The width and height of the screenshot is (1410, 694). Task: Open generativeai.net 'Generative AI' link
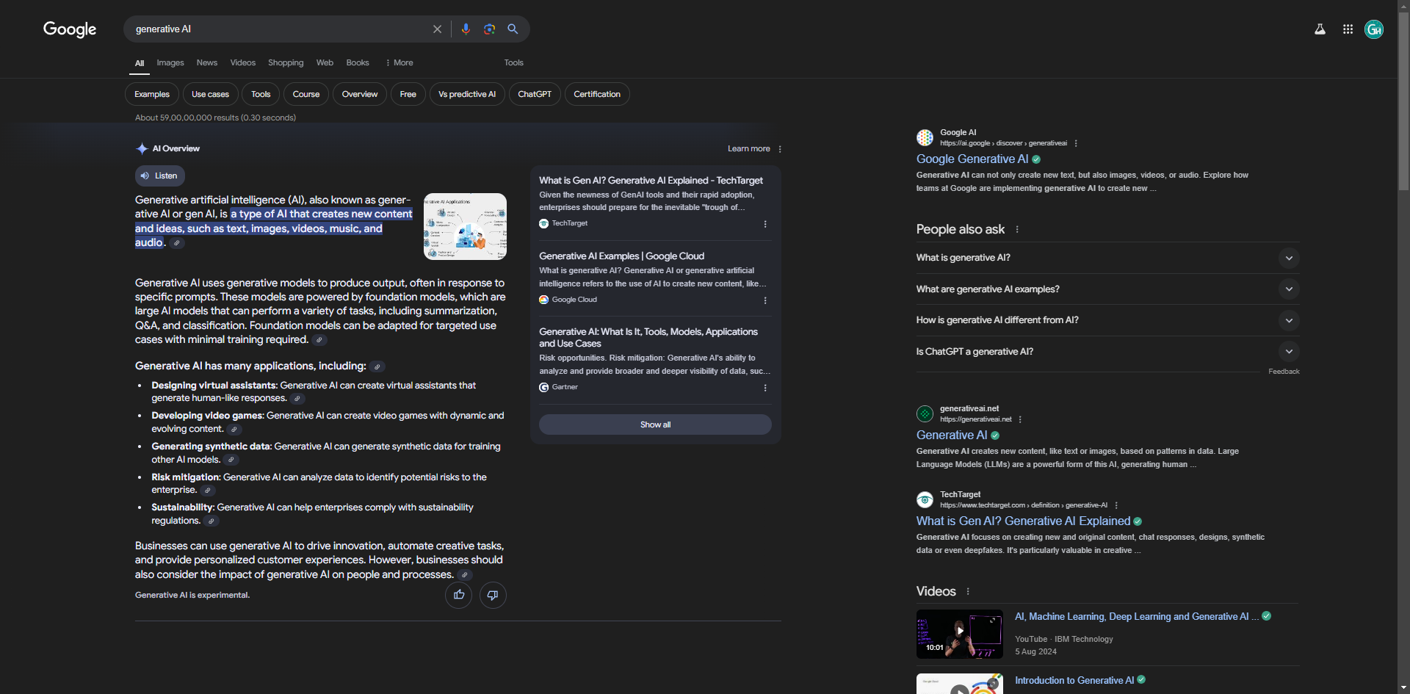click(x=952, y=435)
